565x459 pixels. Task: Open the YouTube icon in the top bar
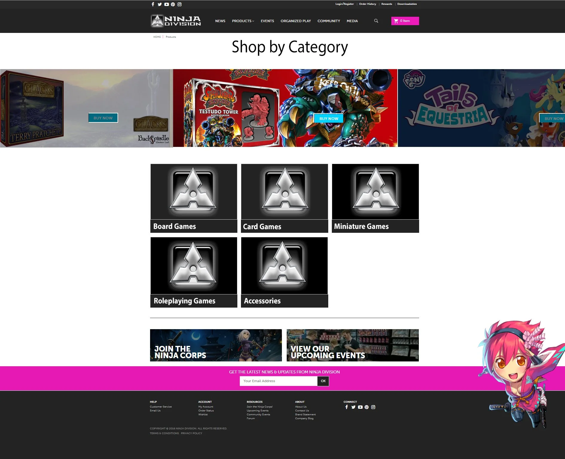coord(167,4)
